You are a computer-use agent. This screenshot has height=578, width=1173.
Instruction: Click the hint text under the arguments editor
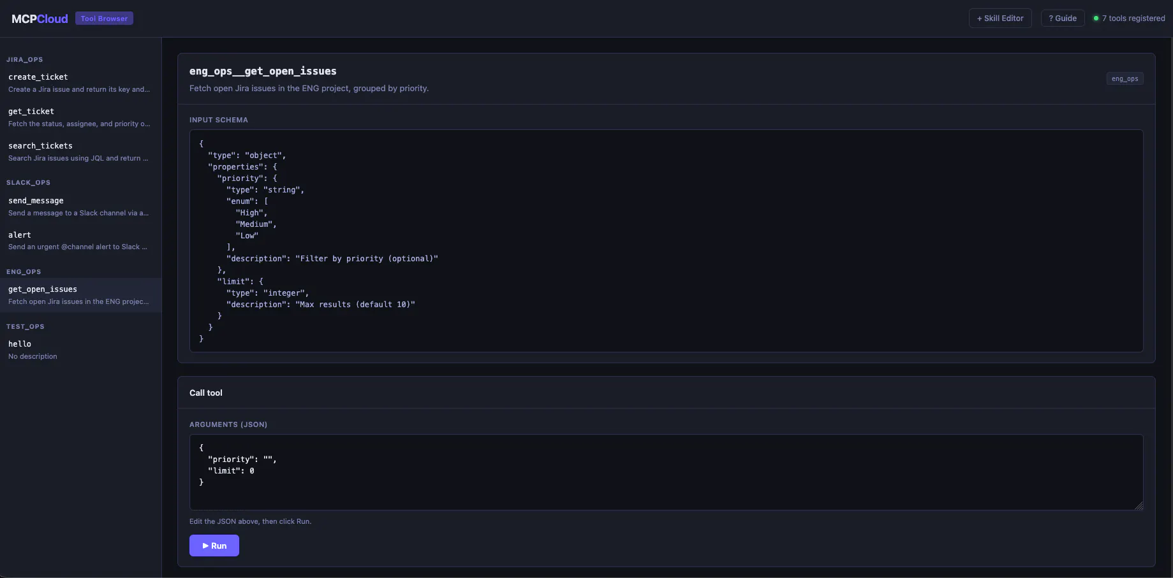[x=250, y=521]
